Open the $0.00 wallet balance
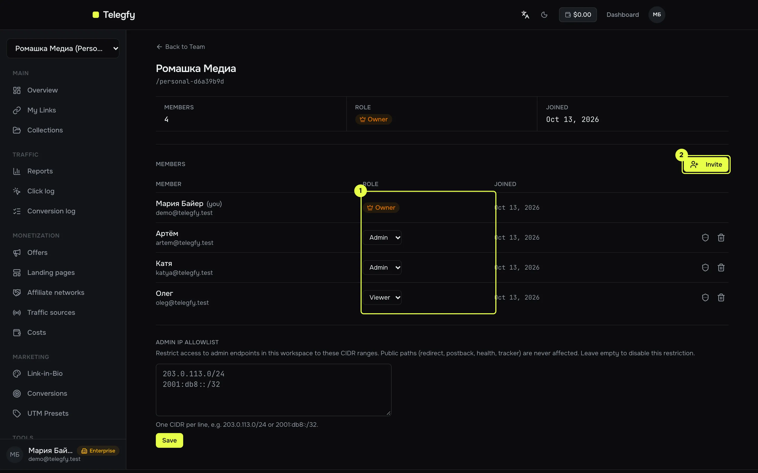The image size is (758, 473). point(578,15)
